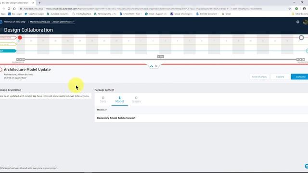Switch to the Model tab
The width and height of the screenshot is (308, 173).
pos(119,99)
